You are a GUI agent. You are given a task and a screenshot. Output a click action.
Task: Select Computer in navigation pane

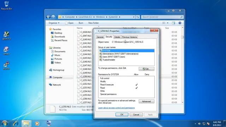(57, 78)
